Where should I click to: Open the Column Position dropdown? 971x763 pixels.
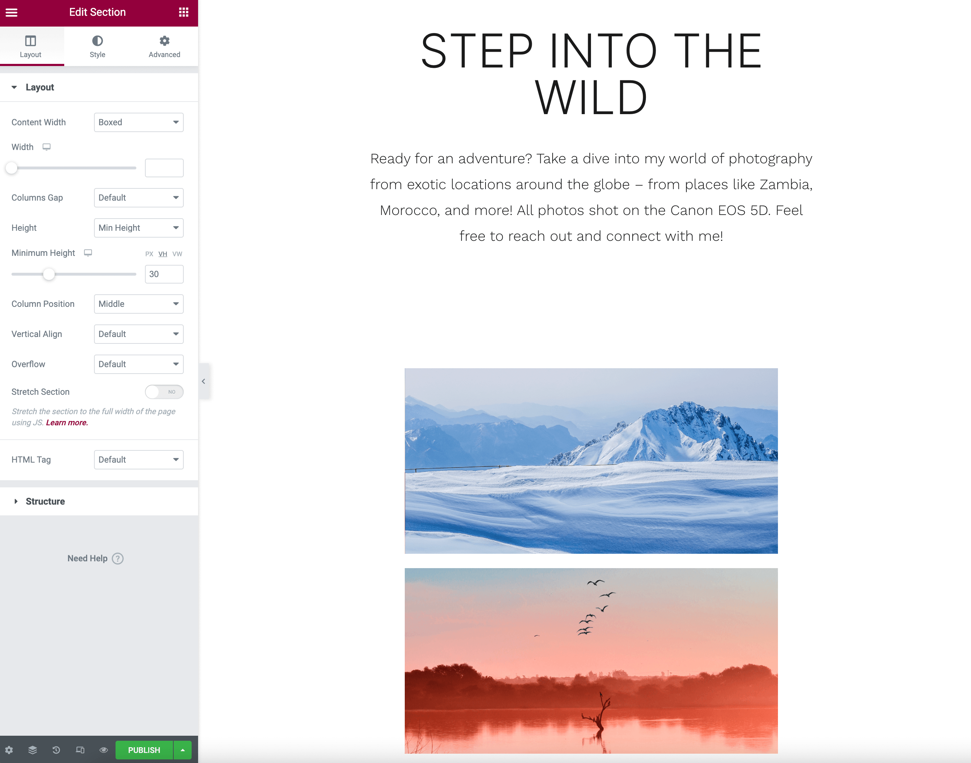[139, 304]
